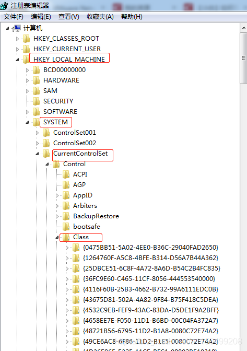Expand the BackupRestore node
Image resolution: width=247 pixels, height=351 pixels.
pos(57,216)
